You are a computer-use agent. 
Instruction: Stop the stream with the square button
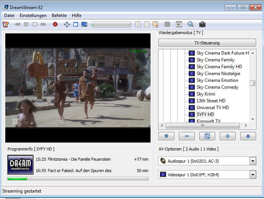tap(35, 24)
